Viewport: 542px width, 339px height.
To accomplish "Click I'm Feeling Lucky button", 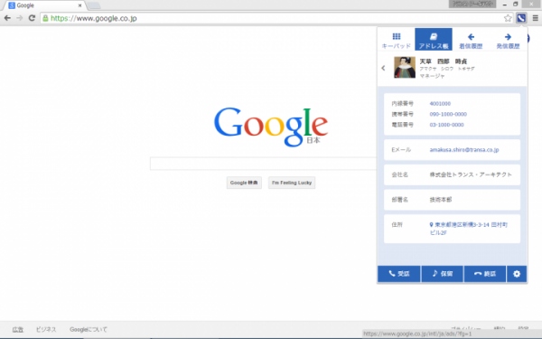I will tap(292, 183).
